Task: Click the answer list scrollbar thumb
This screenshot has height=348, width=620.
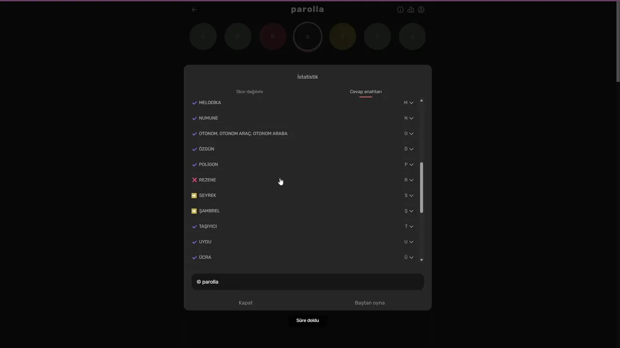Action: pos(421,188)
